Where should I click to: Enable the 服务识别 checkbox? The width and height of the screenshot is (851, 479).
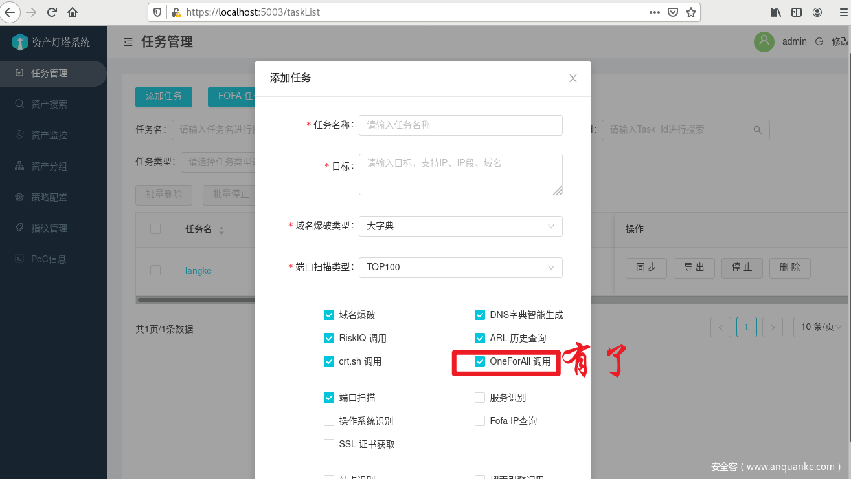480,398
